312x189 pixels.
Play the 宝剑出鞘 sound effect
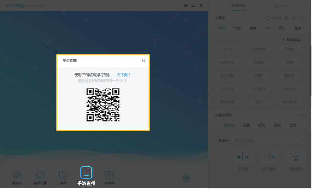227,76
